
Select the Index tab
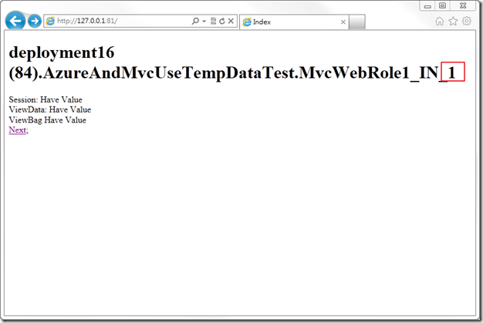point(294,22)
